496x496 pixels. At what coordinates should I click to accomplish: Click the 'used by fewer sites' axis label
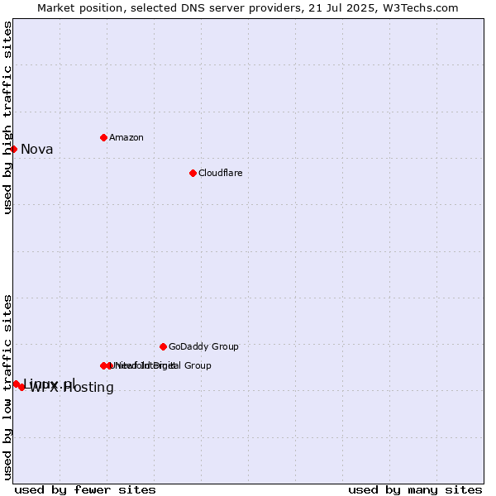[85, 490]
